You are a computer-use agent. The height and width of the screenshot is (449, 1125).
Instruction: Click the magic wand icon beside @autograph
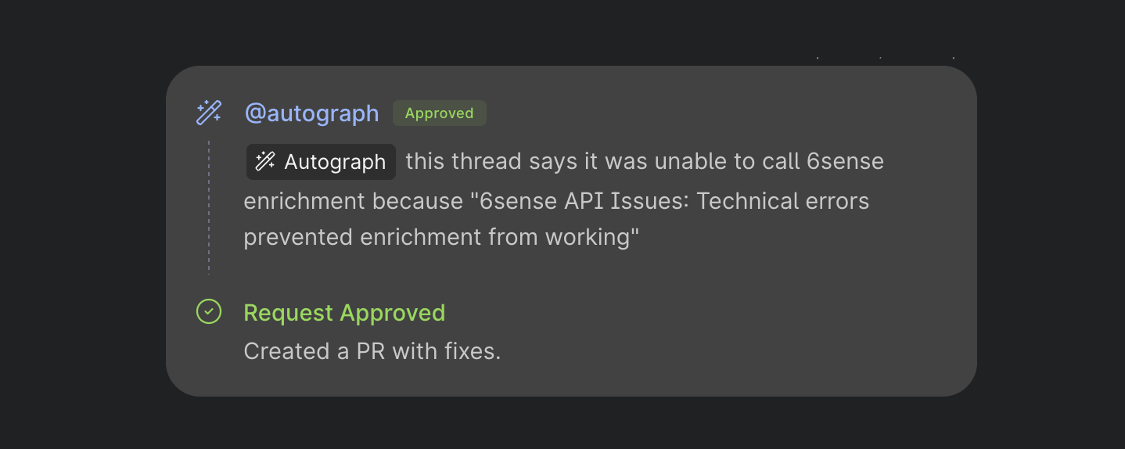click(x=209, y=113)
